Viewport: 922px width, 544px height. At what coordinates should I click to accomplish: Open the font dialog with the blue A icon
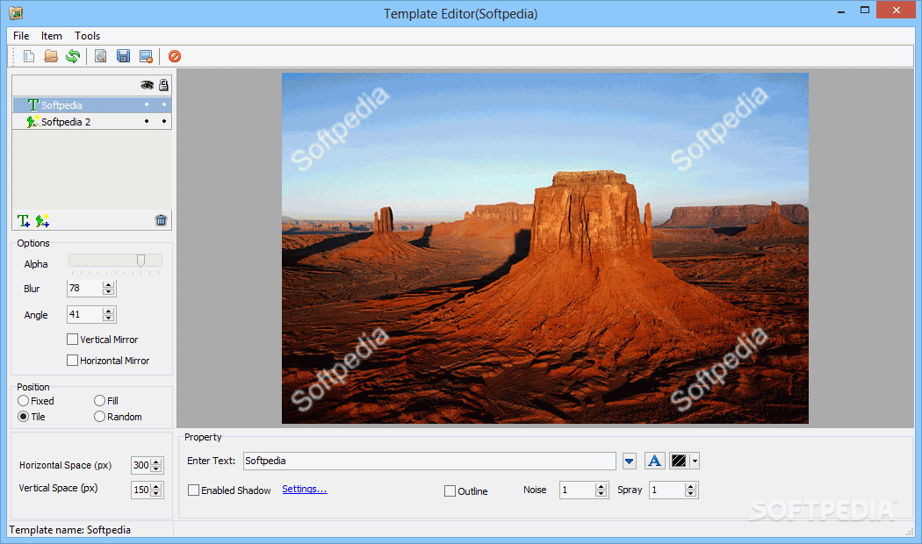[x=654, y=461]
